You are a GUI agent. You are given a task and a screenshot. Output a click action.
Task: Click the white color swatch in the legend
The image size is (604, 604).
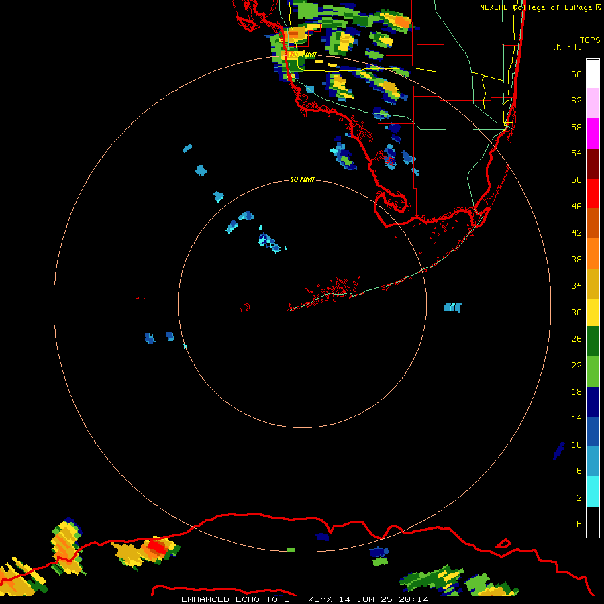[593, 74]
